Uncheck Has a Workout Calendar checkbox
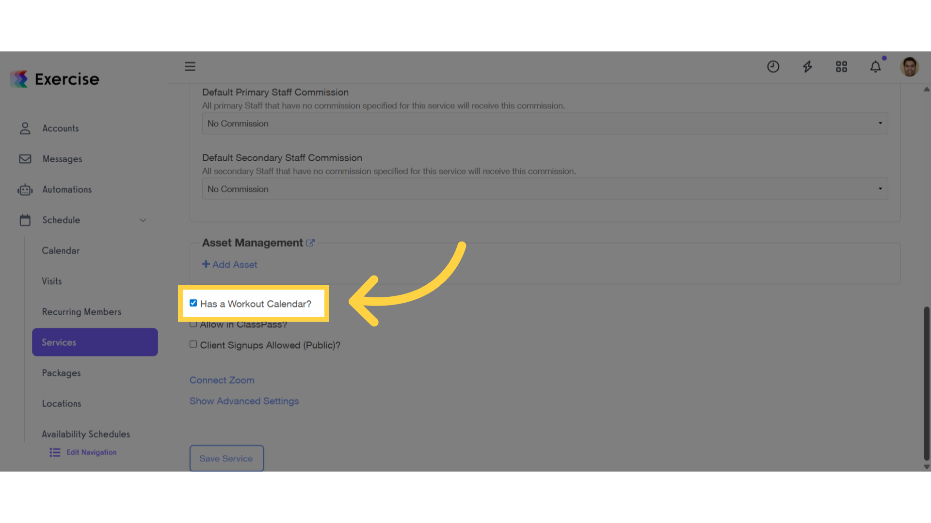Viewport: 931px width, 523px height. pyautogui.click(x=193, y=303)
